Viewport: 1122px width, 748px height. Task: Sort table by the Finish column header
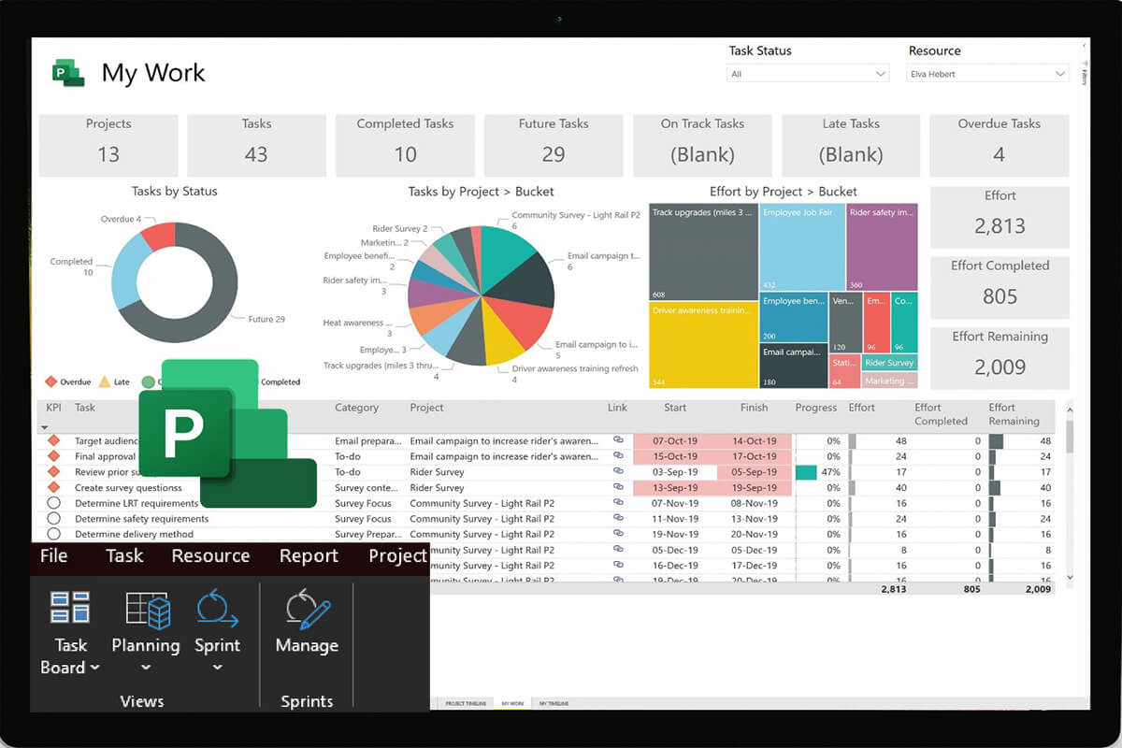pos(754,408)
